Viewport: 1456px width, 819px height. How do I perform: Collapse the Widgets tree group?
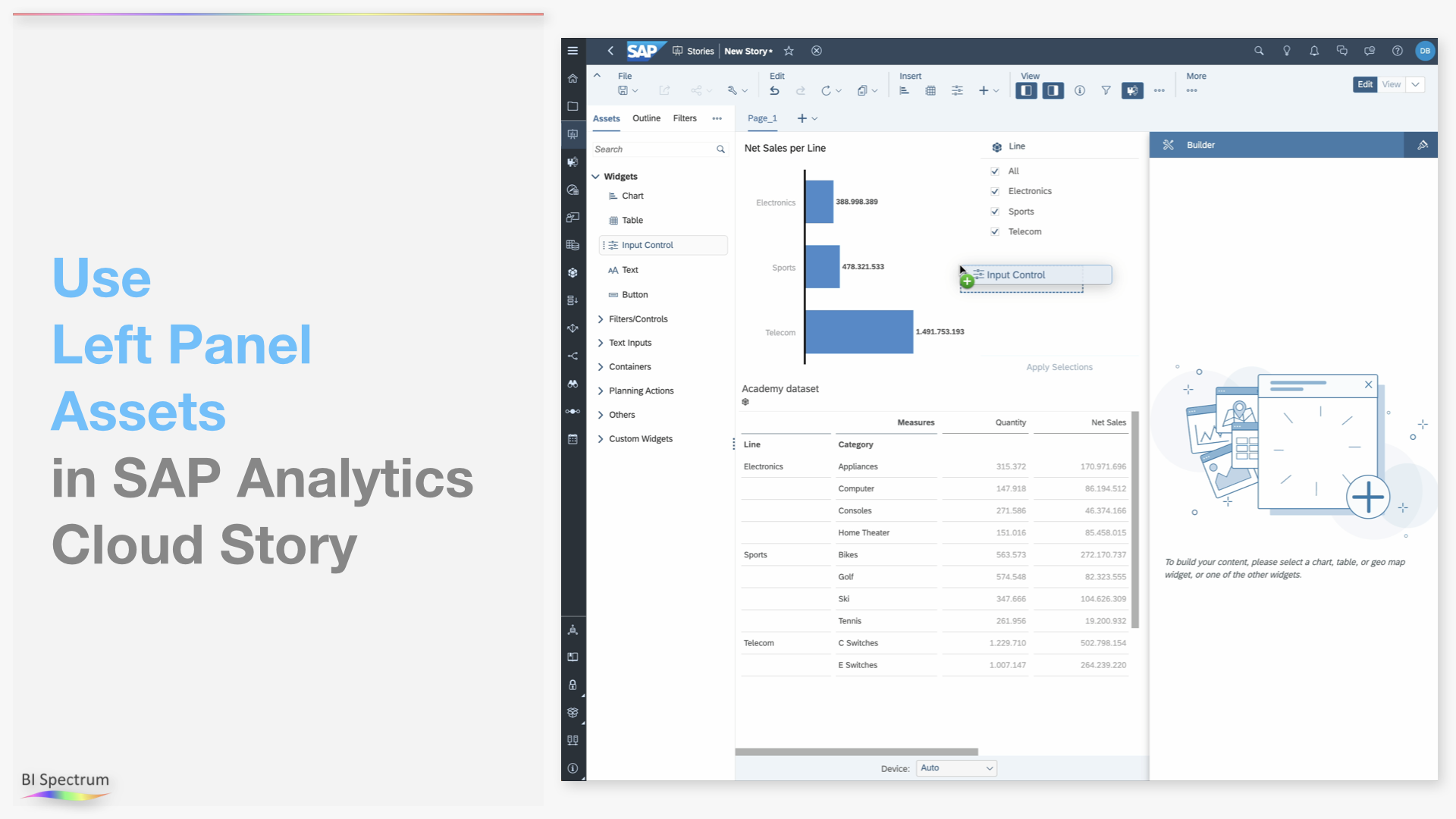(x=596, y=177)
